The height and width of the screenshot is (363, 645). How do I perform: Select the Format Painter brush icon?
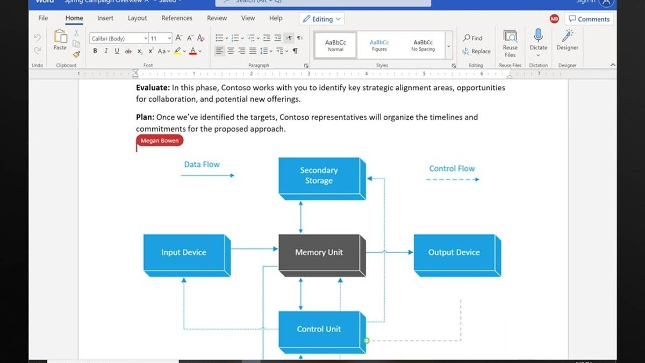[76, 54]
